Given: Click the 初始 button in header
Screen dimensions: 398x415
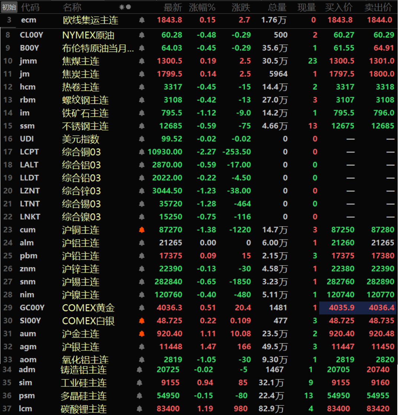Looking at the screenshot, I should pyautogui.click(x=9, y=7).
